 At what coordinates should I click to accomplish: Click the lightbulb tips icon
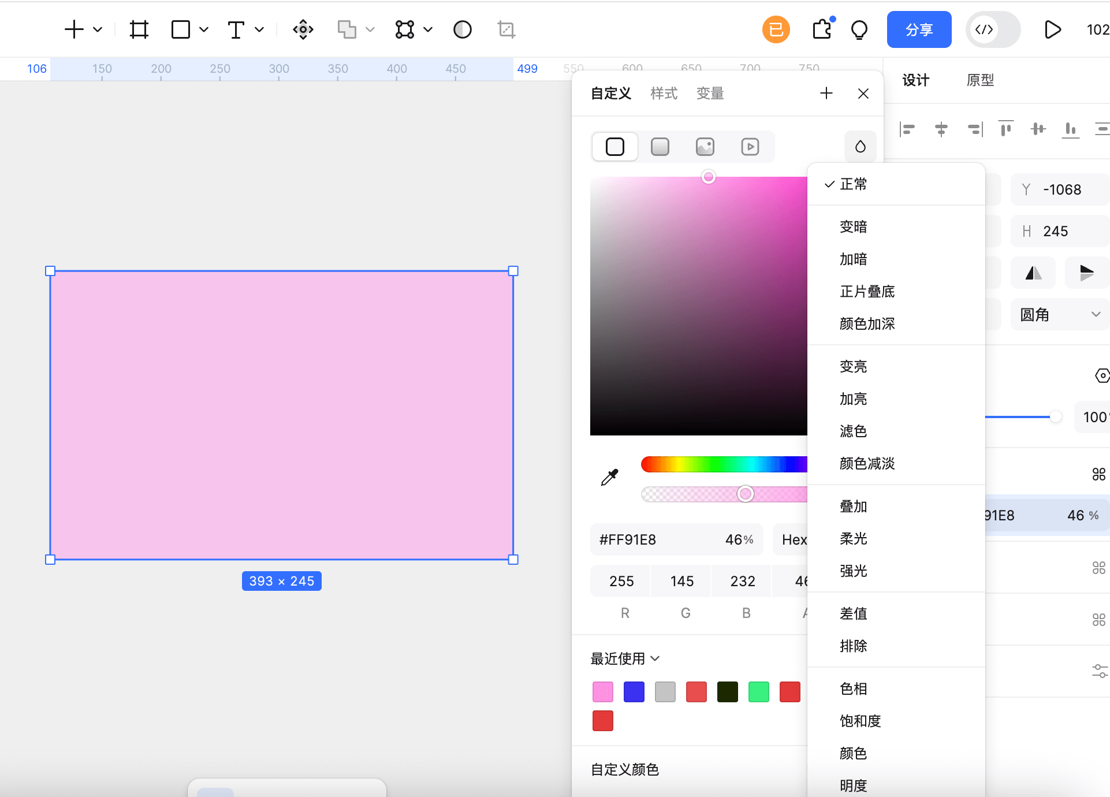[x=859, y=29]
